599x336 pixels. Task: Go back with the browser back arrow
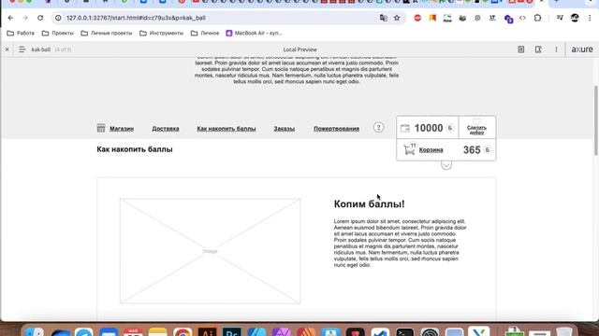pos(10,18)
